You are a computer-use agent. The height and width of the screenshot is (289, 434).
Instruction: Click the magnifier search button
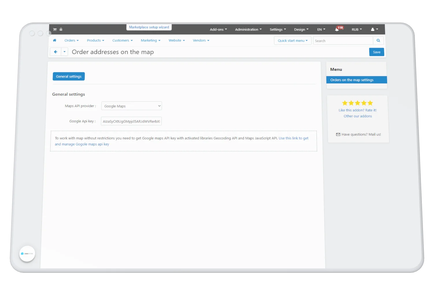(378, 41)
